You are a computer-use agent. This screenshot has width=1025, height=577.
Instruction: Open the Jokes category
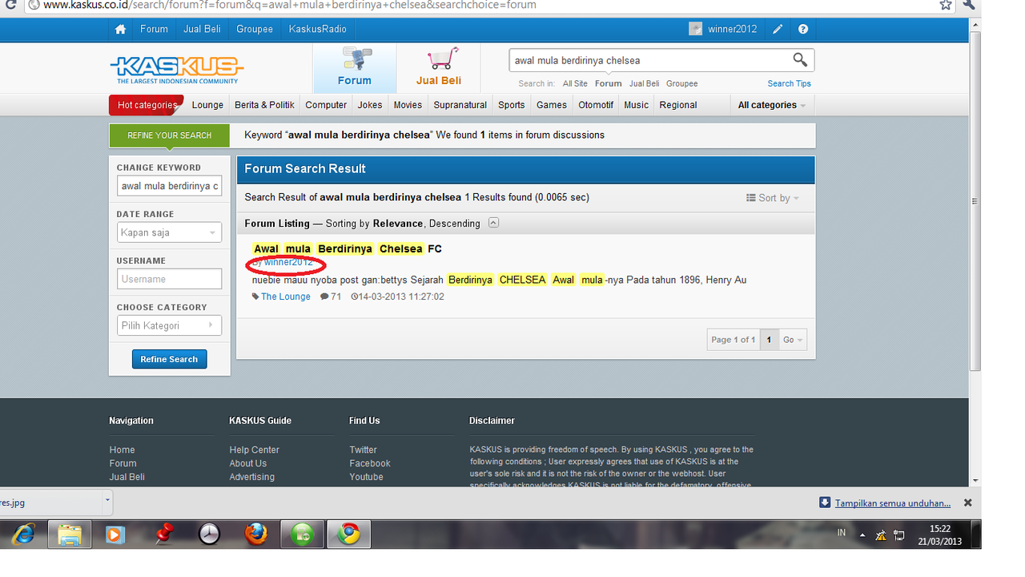[x=370, y=105]
